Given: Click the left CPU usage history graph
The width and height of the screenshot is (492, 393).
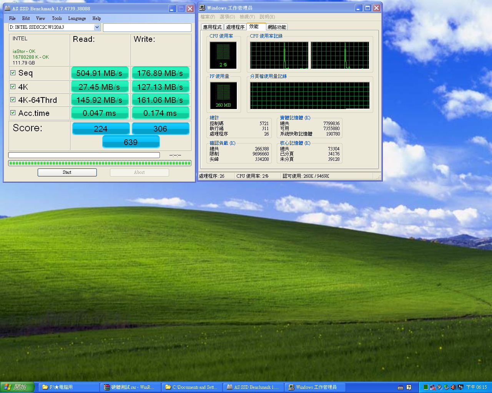Looking at the screenshot, I should [279, 55].
